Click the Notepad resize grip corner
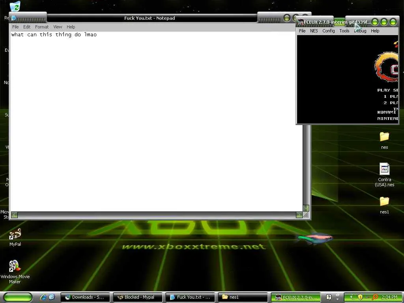Image resolution: width=404 pixels, height=303 pixels. click(306, 215)
